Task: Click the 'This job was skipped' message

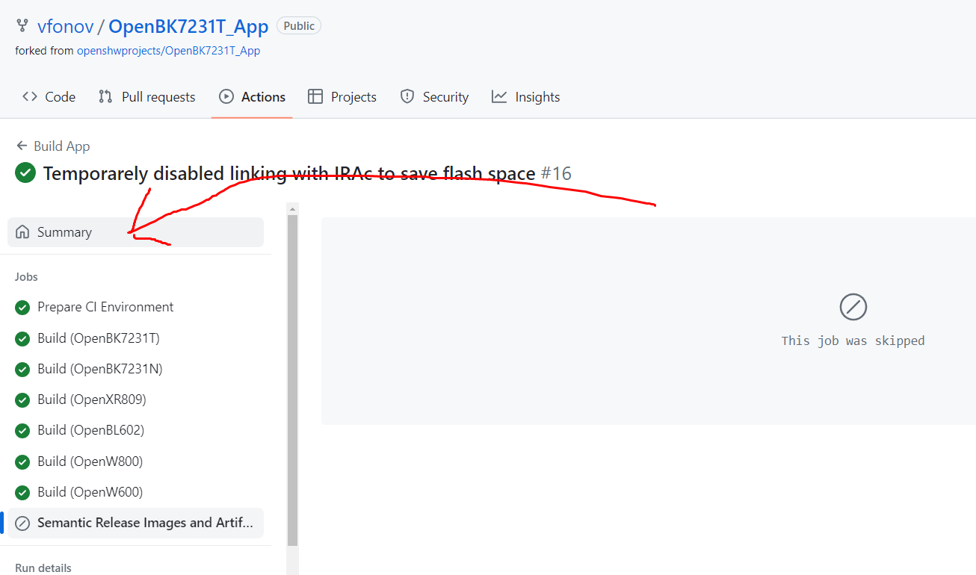Action: (853, 341)
